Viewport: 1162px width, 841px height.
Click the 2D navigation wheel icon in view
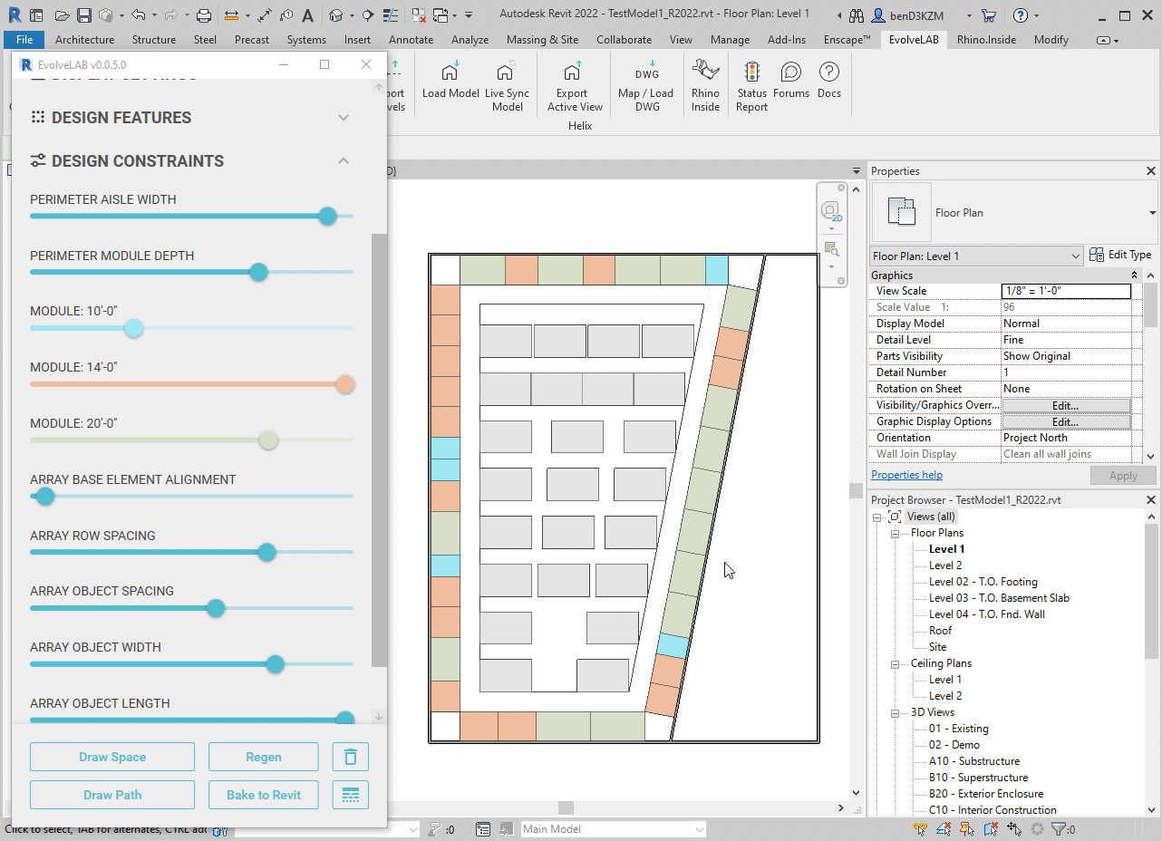pyautogui.click(x=831, y=212)
